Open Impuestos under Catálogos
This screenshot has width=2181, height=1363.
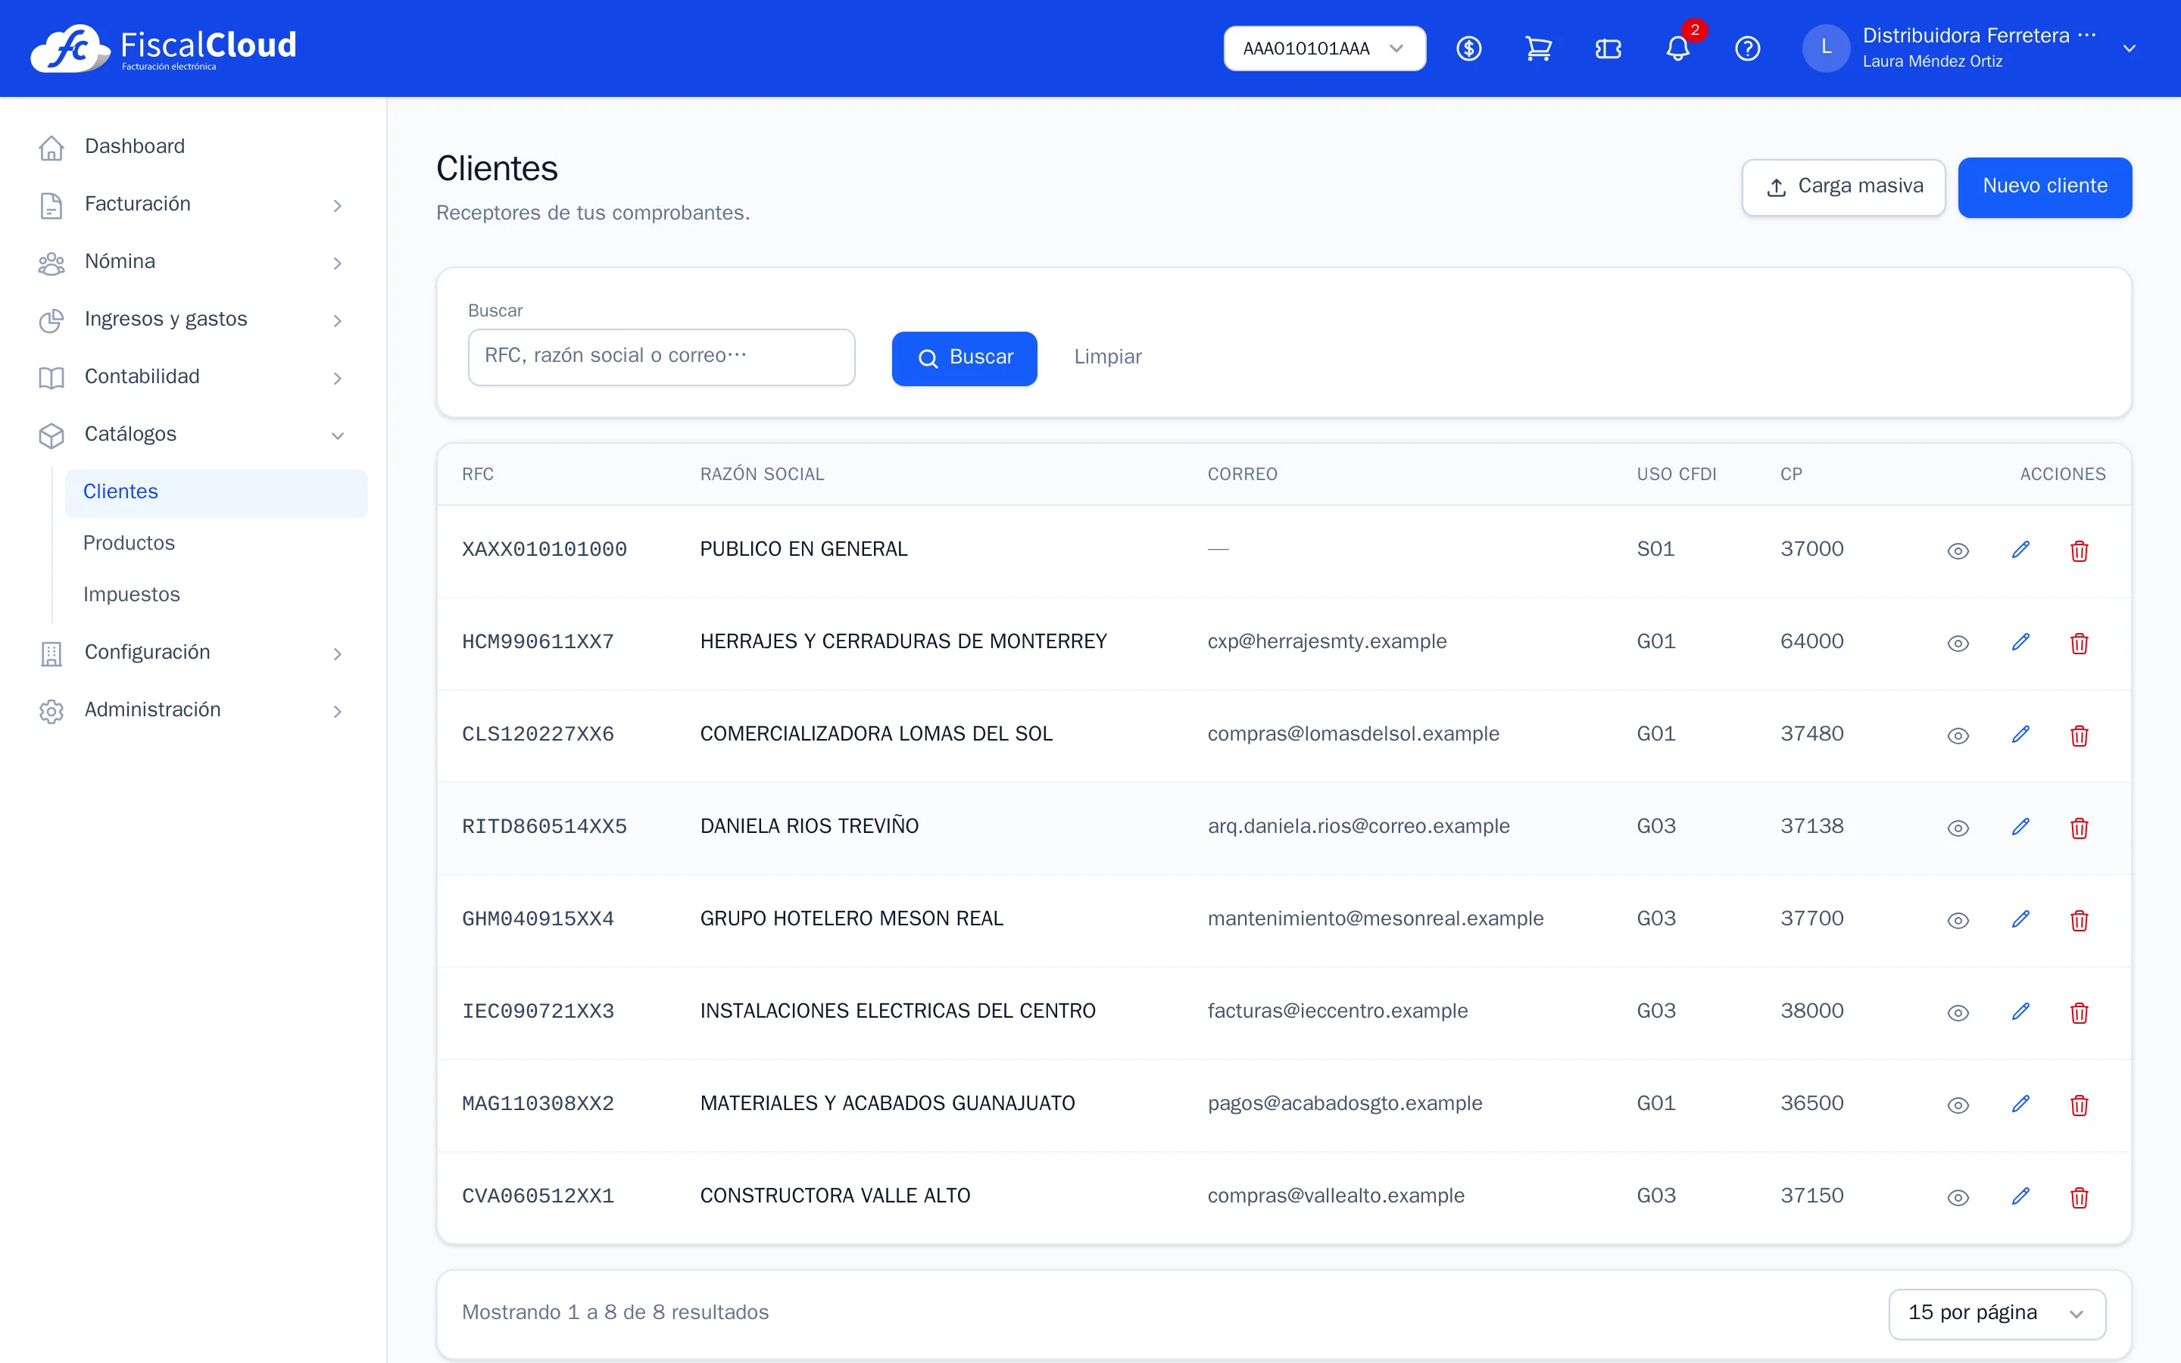click(217, 594)
